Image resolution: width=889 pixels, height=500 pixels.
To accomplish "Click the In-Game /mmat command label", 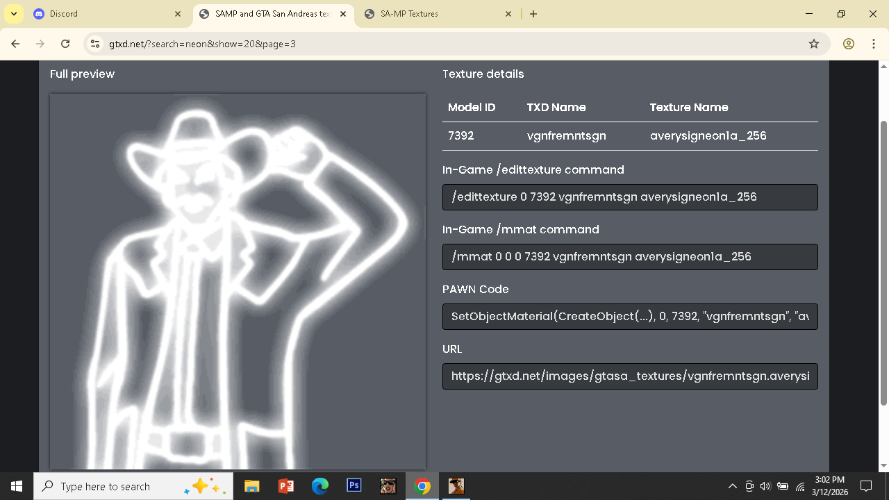I will pyautogui.click(x=521, y=230).
